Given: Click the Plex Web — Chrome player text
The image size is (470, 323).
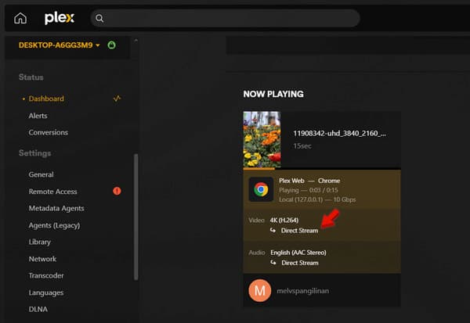Looking at the screenshot, I should tap(309, 181).
